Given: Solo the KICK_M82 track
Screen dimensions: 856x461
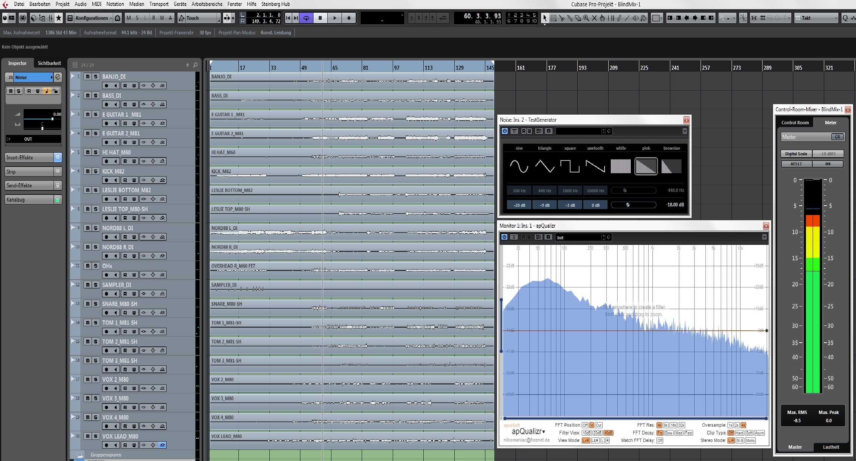Looking at the screenshot, I should tap(96, 171).
